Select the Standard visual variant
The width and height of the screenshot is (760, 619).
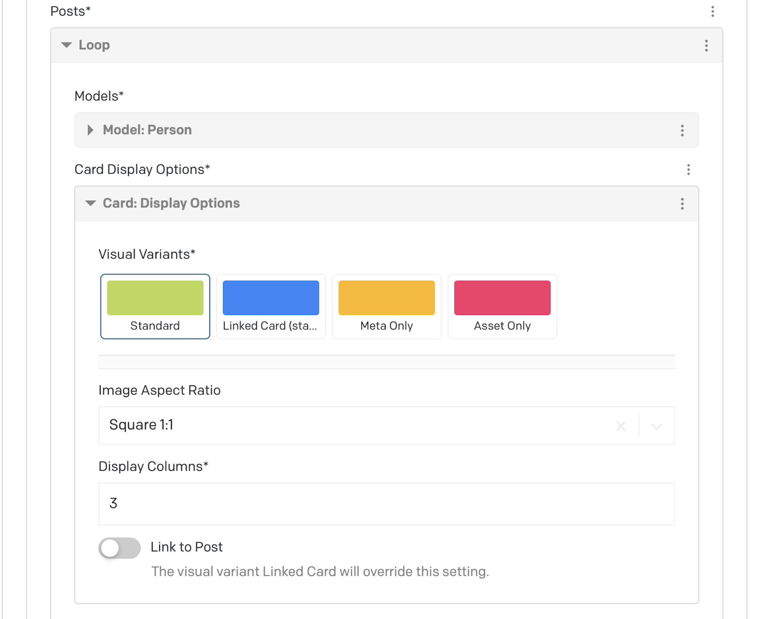155,306
